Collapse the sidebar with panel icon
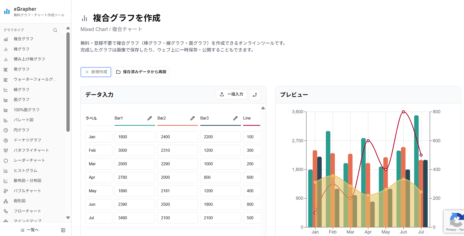 pos(63,230)
